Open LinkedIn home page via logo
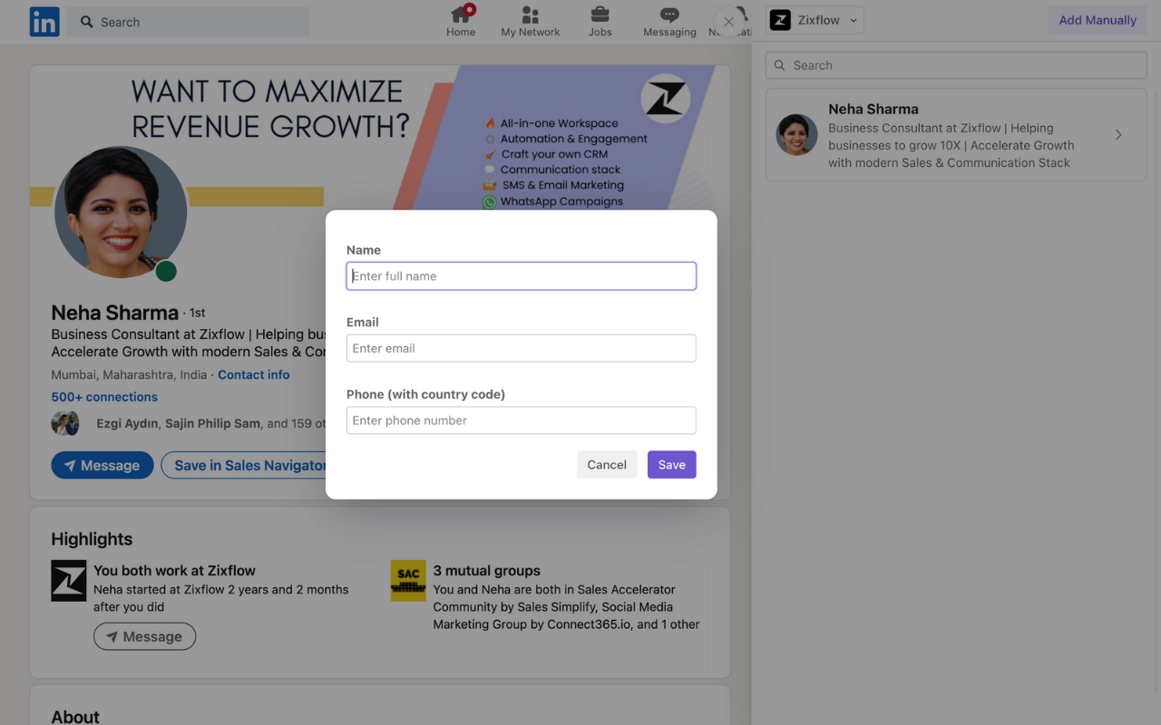Viewport: 1161px width, 725px height. (44, 22)
